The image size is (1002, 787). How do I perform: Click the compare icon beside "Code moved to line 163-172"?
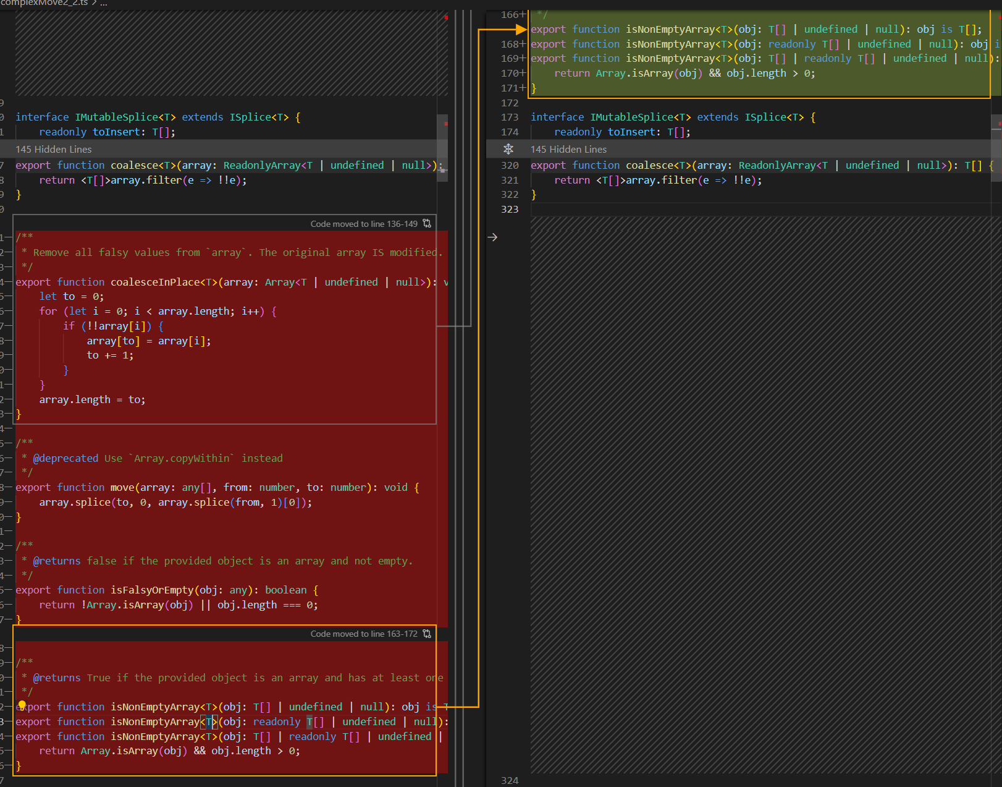(x=427, y=634)
